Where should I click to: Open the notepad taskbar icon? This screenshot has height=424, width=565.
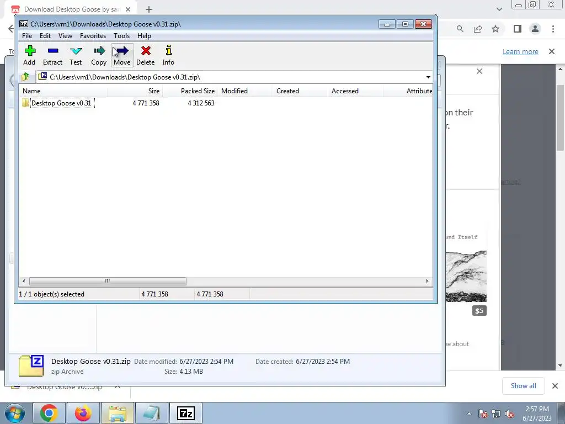pos(151,413)
